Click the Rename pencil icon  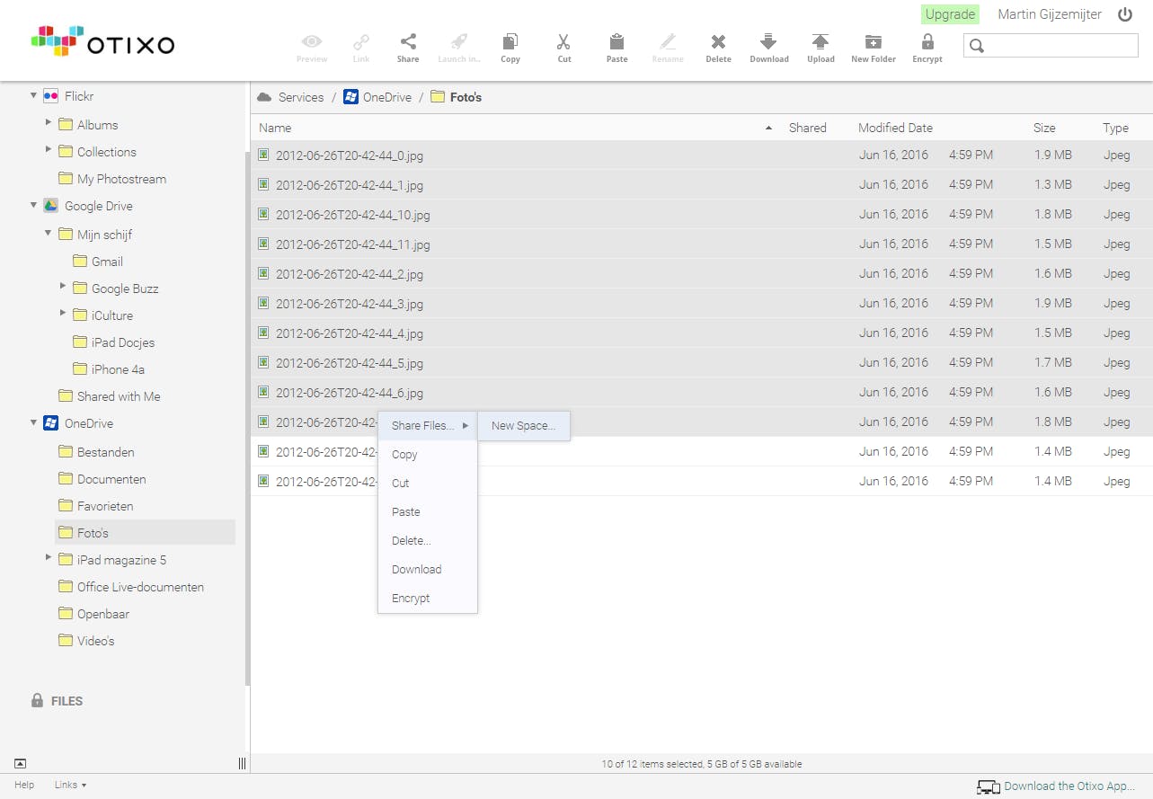tap(667, 41)
